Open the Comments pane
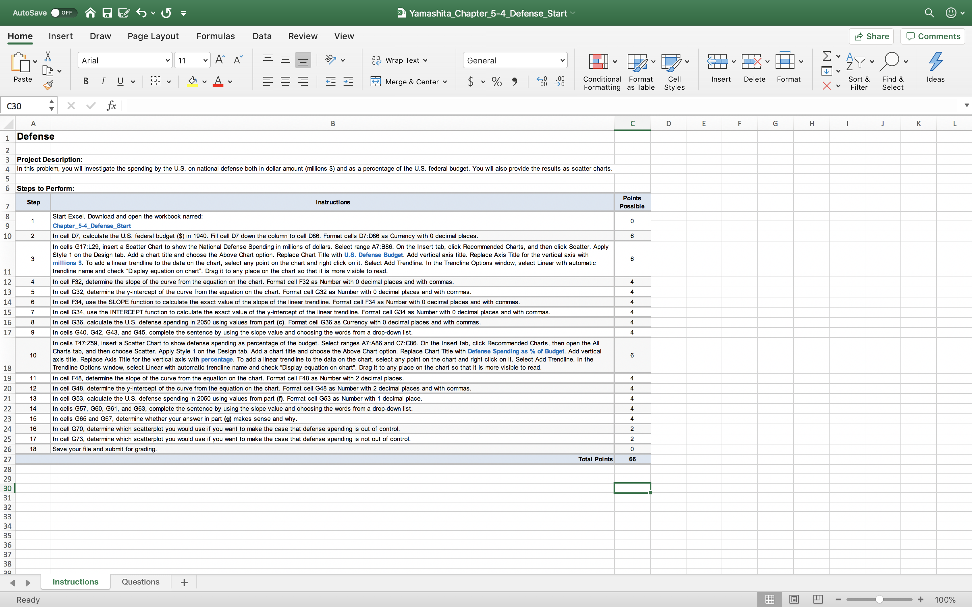972x607 pixels. point(933,36)
